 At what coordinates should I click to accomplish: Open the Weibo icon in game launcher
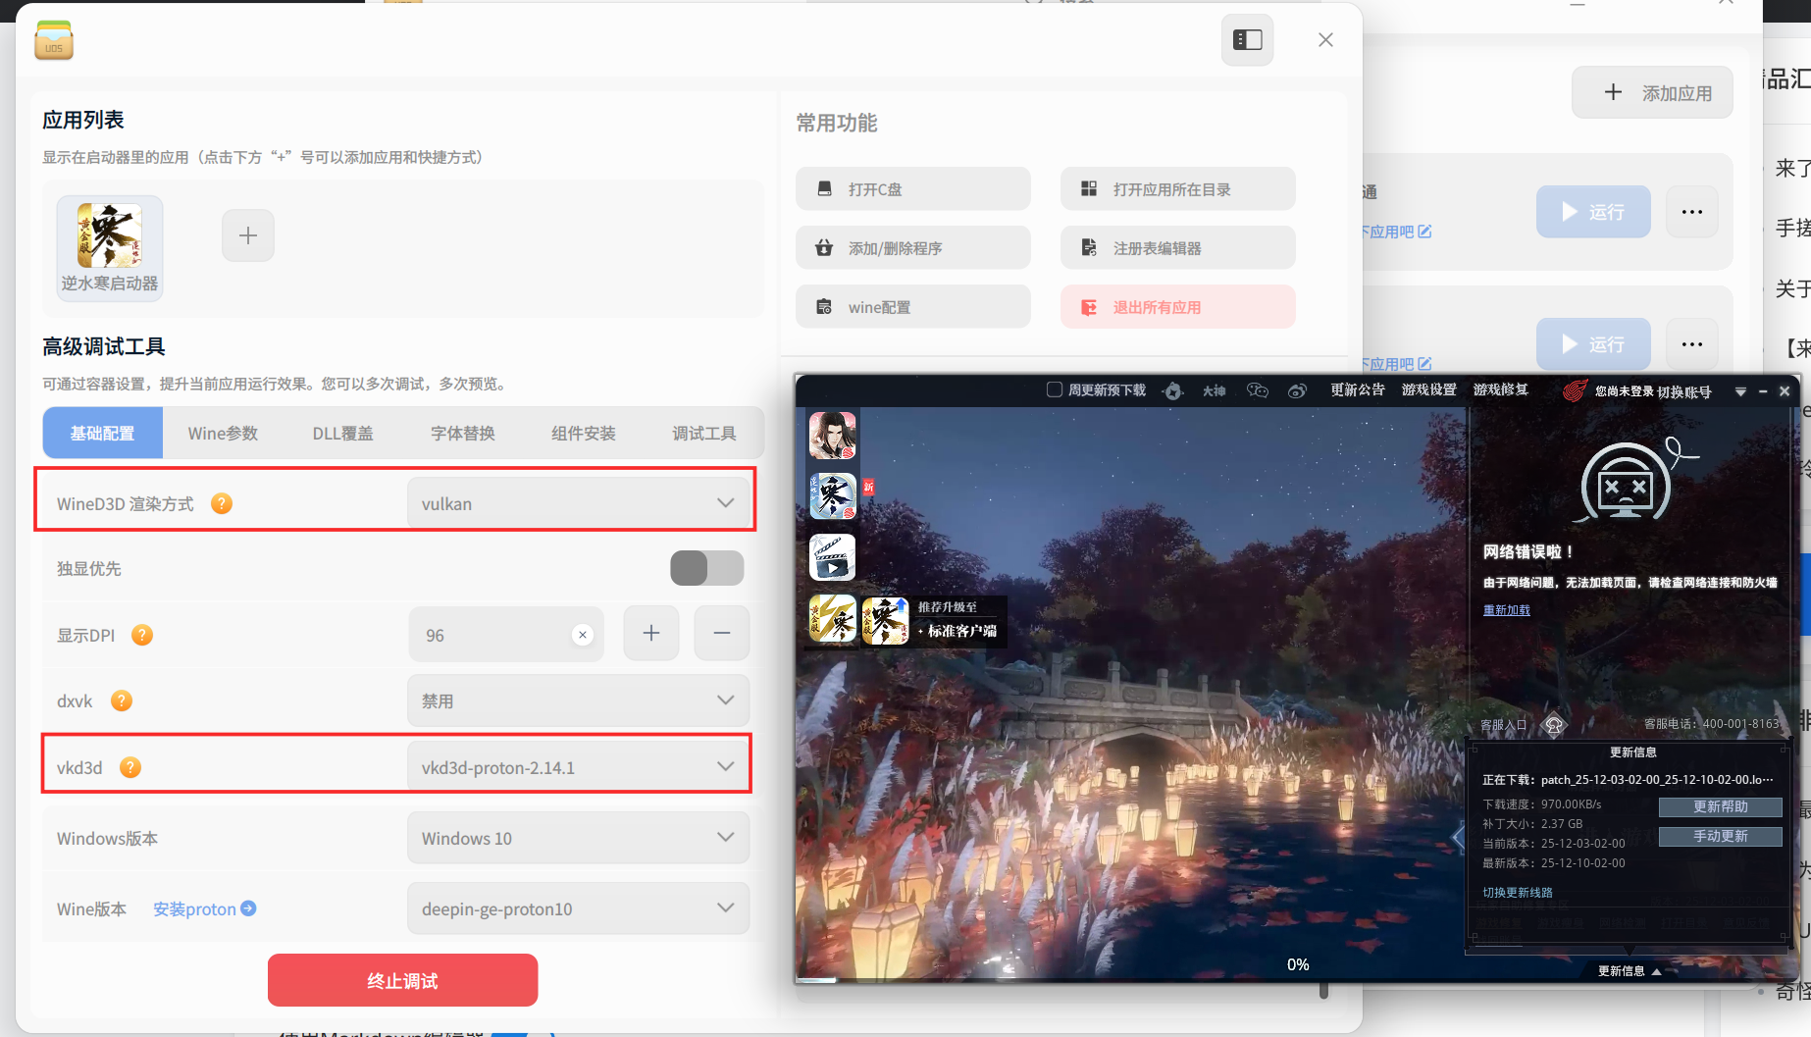click(x=1297, y=390)
